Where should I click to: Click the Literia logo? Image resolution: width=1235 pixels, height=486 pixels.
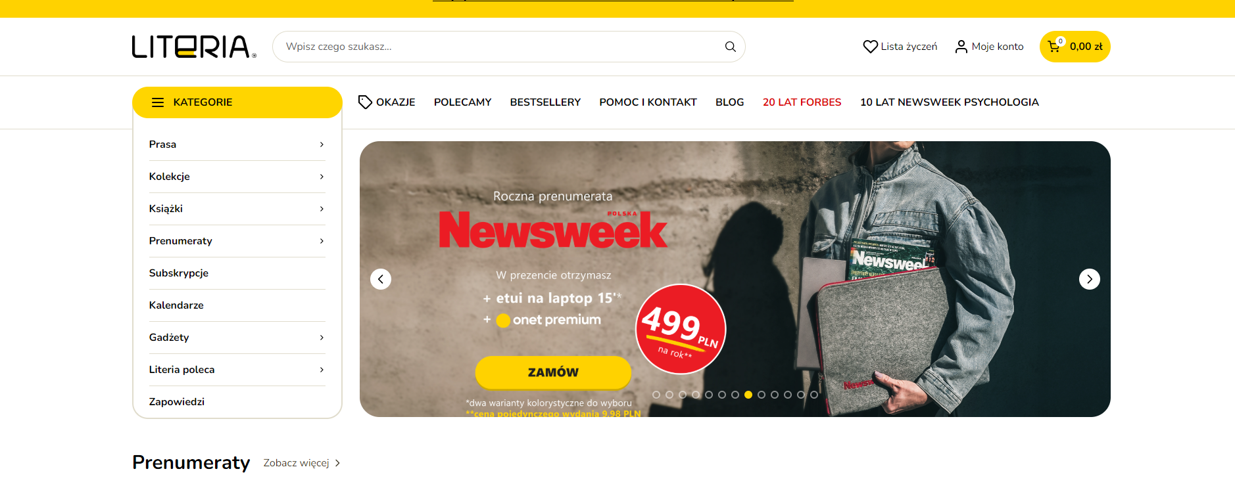click(194, 47)
